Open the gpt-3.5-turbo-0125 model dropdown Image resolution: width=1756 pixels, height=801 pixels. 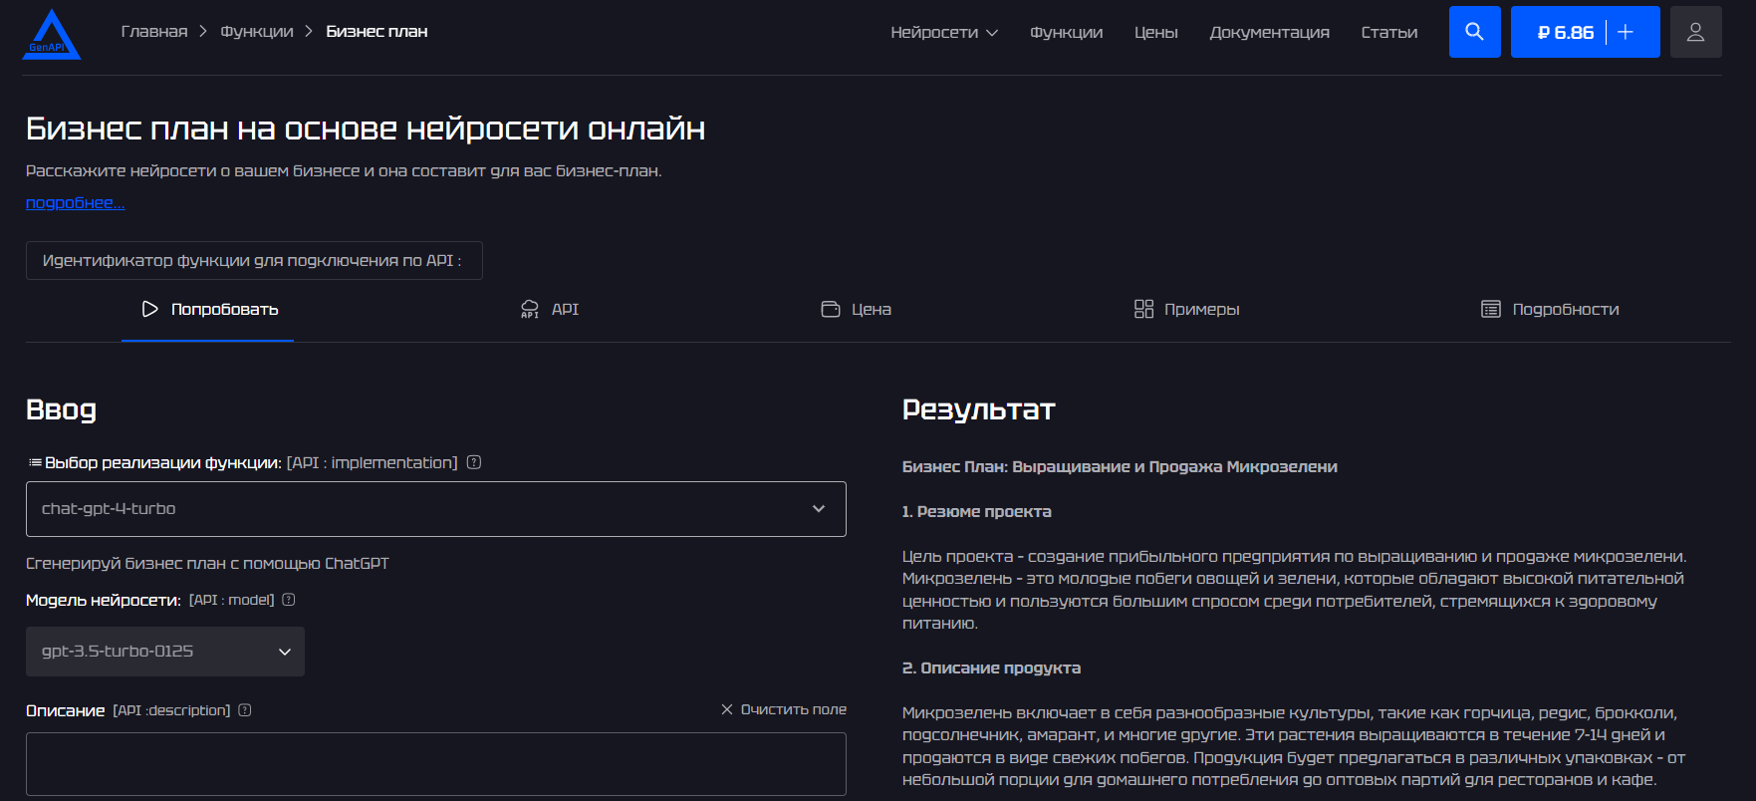click(x=165, y=652)
